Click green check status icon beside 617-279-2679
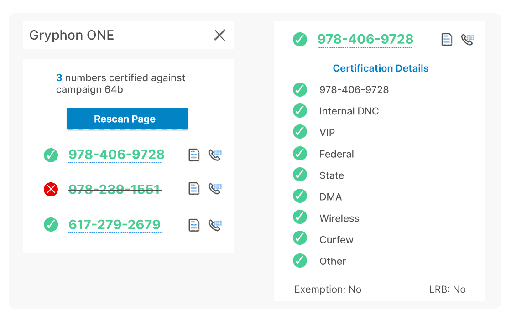The height and width of the screenshot is (320, 511). pos(51,225)
